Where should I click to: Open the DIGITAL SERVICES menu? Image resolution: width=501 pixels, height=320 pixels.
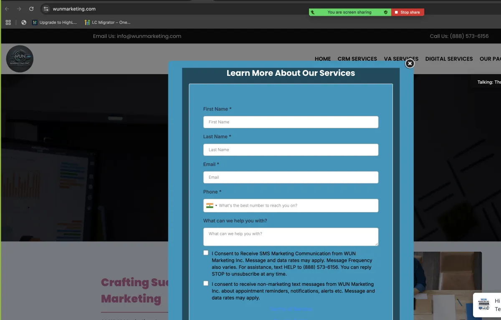click(x=449, y=59)
